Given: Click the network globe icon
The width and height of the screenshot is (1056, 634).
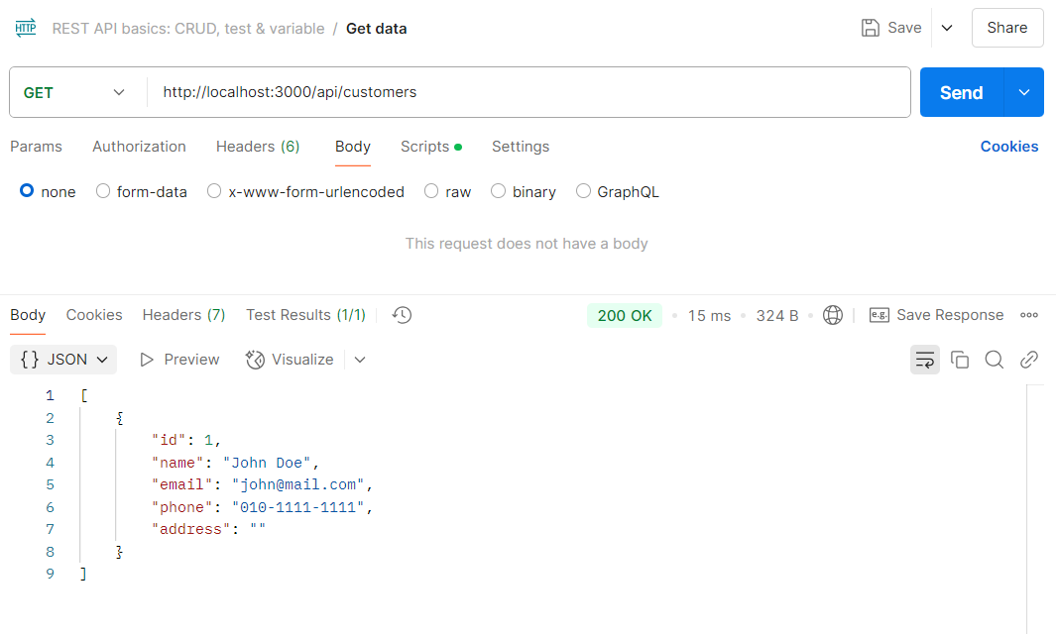Looking at the screenshot, I should click(833, 315).
